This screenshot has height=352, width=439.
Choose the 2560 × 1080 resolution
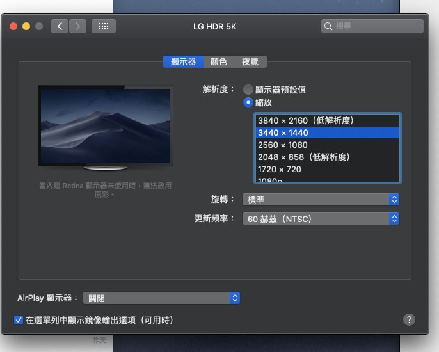pyautogui.click(x=327, y=145)
